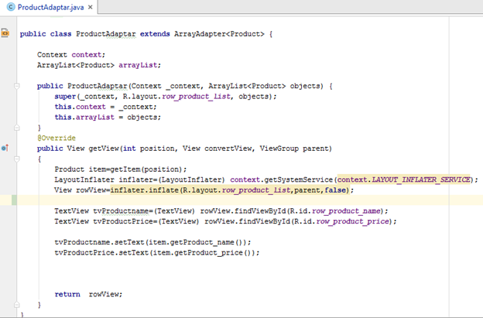Click item.getProduct_name() call

pyautogui.click(x=197, y=242)
